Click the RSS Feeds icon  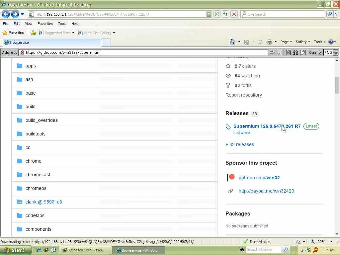click(x=247, y=42)
